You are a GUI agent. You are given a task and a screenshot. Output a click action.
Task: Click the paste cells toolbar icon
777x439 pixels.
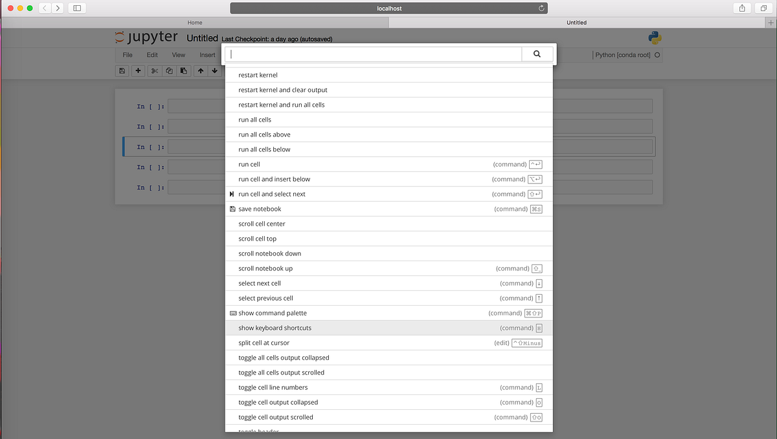pyautogui.click(x=184, y=70)
